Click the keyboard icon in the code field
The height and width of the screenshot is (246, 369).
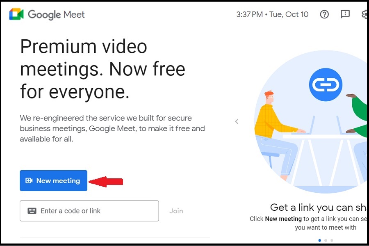(32, 211)
